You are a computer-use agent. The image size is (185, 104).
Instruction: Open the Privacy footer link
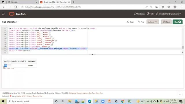(x=29, y=96)
